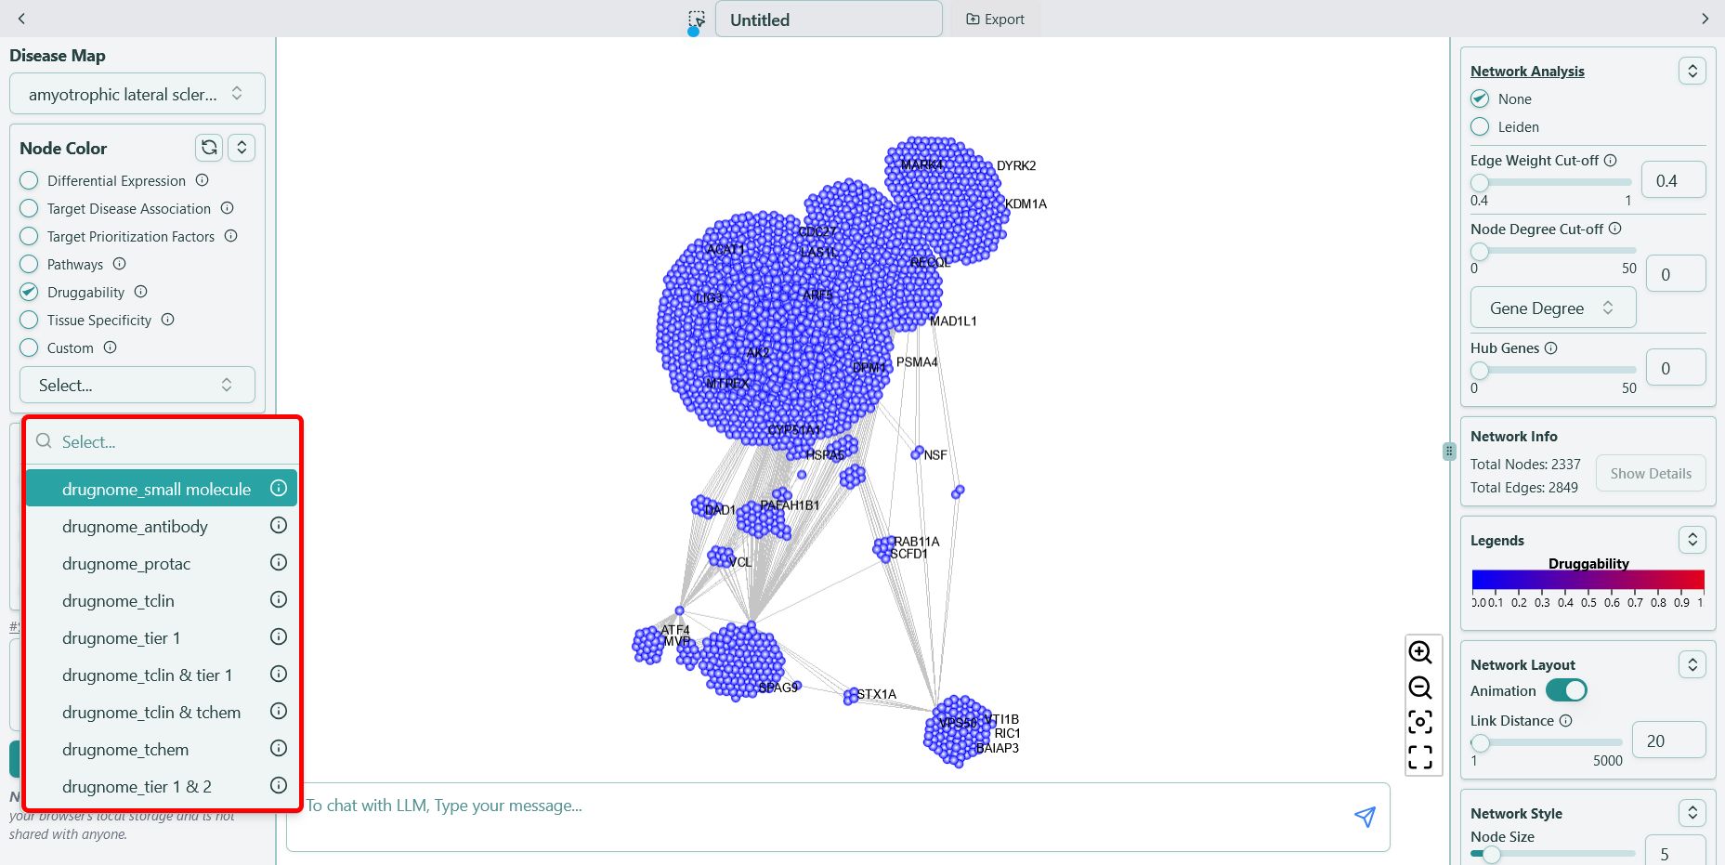Click the Export button

(x=995, y=20)
